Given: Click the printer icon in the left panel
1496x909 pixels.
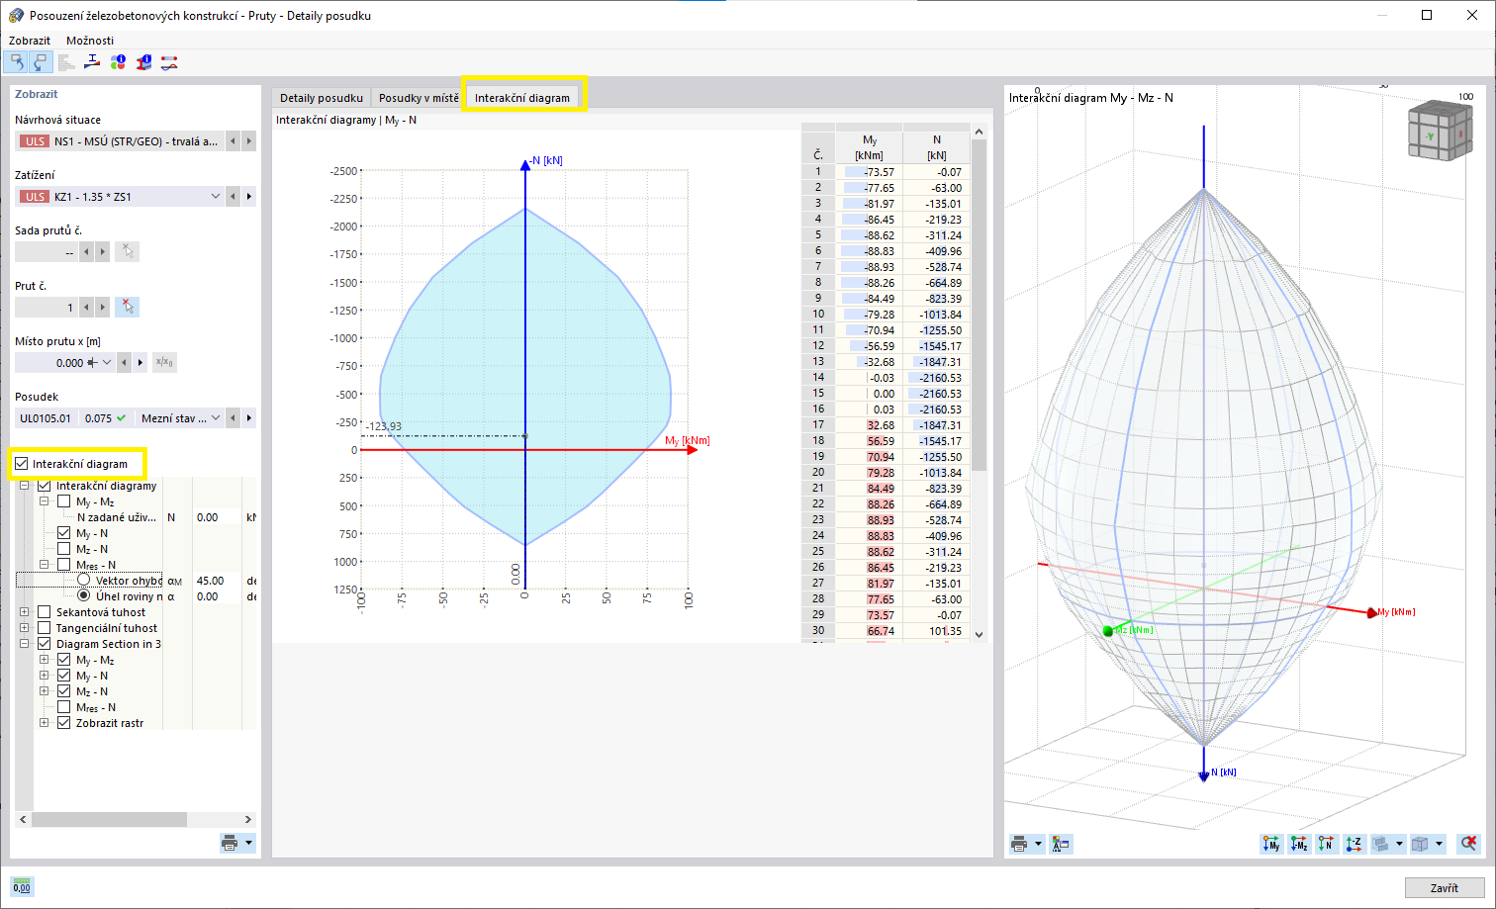Looking at the screenshot, I should (x=230, y=844).
